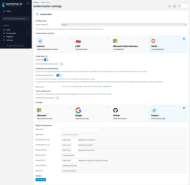
Task: Click the Client ID help tooltip icon
Action: tap(42, 129)
